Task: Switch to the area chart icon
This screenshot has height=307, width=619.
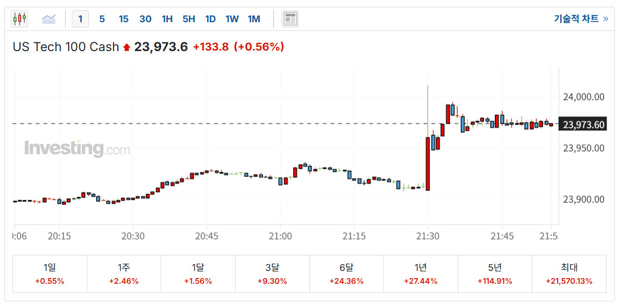Action: point(49,19)
